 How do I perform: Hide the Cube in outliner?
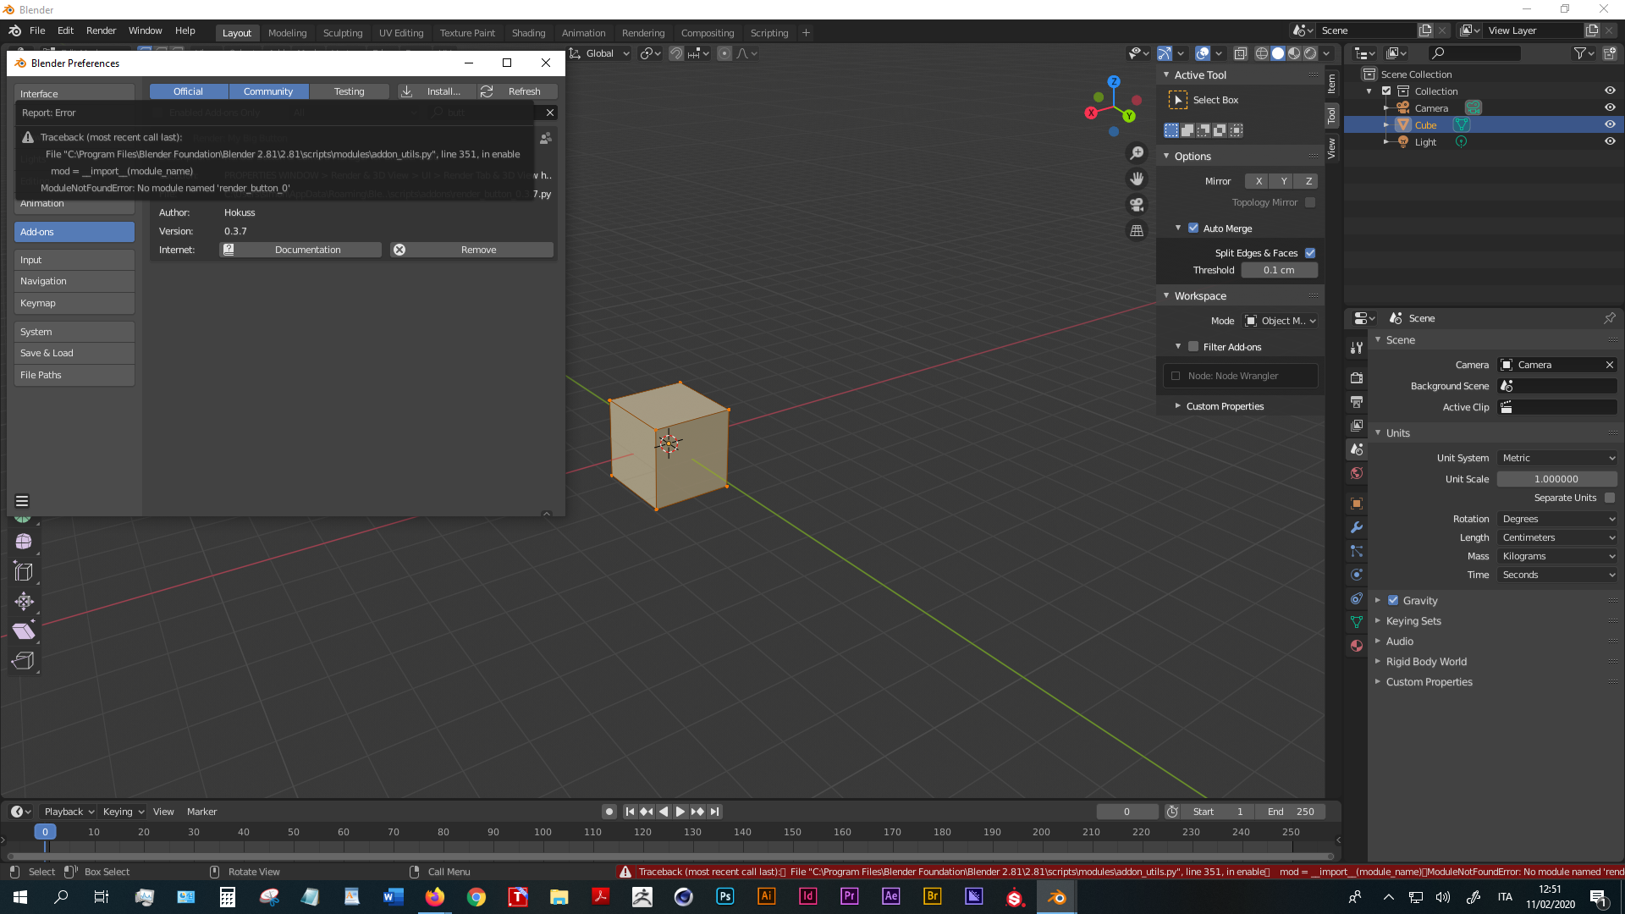point(1610,124)
